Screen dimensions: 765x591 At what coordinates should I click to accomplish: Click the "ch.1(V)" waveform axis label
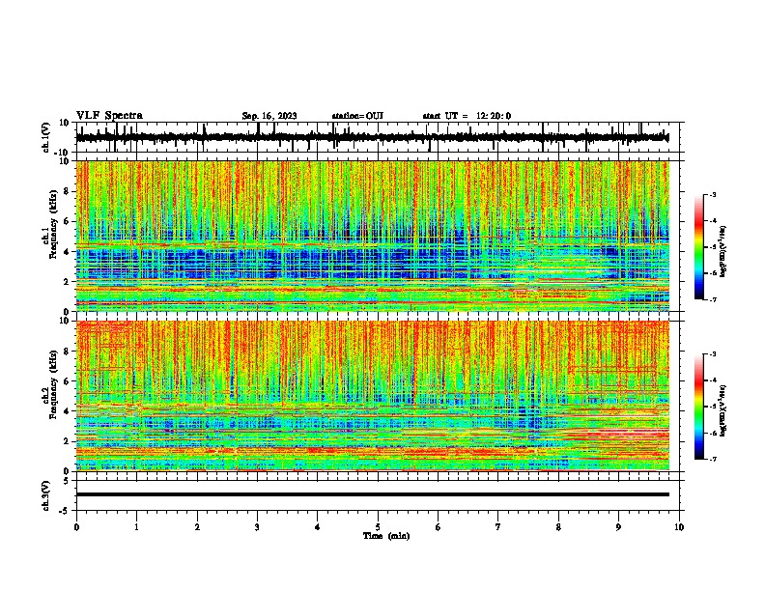point(46,137)
